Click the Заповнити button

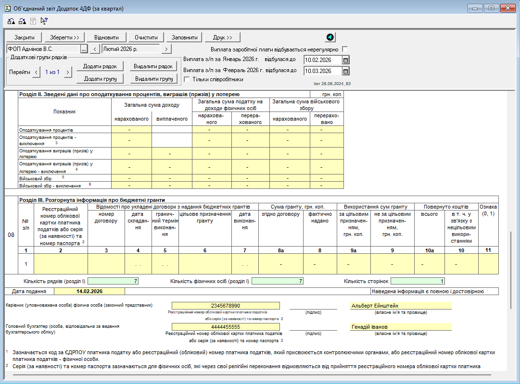point(185,37)
